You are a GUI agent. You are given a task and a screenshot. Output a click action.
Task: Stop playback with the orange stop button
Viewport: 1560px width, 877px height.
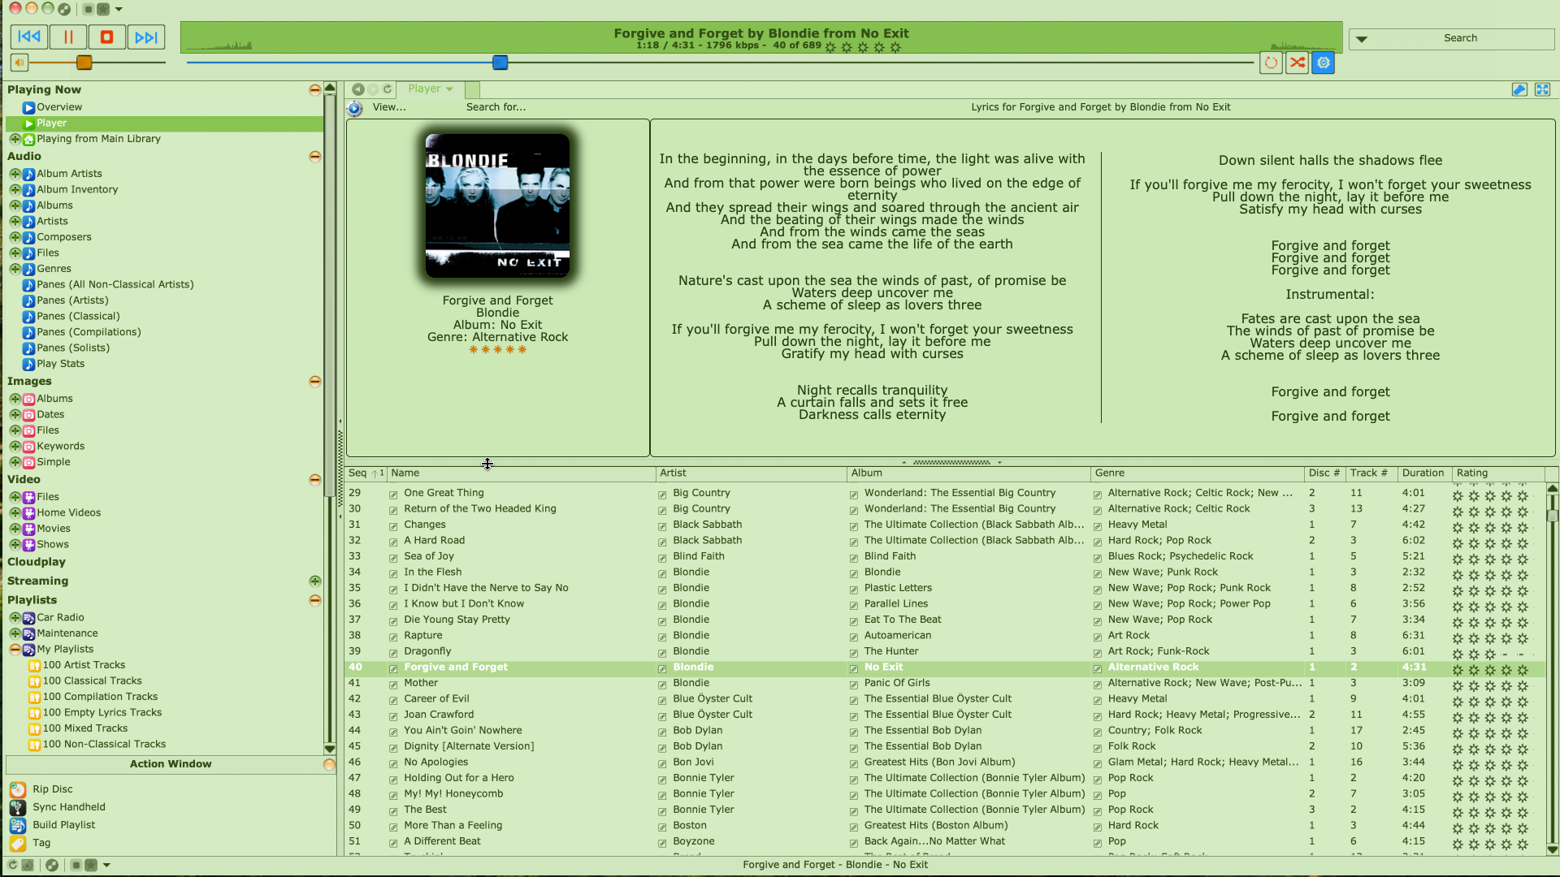tap(106, 37)
